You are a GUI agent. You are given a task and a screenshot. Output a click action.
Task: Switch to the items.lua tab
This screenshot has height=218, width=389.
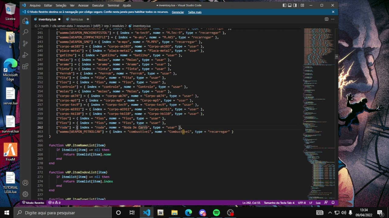click(x=76, y=19)
